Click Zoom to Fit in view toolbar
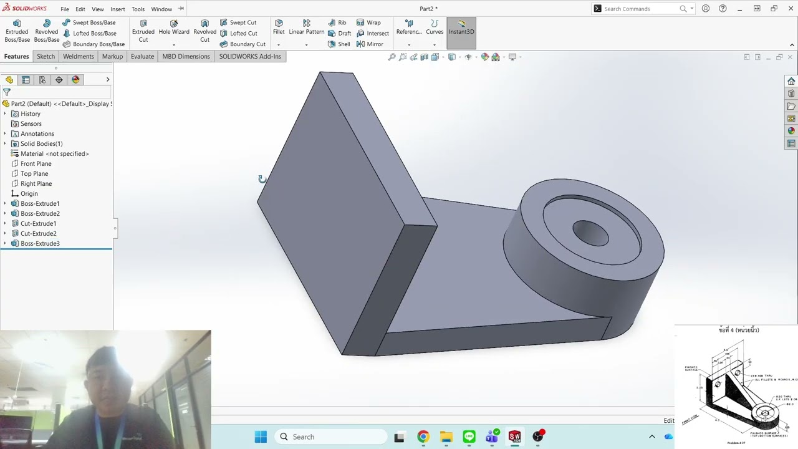Image resolution: width=798 pixels, height=449 pixels. [x=392, y=57]
